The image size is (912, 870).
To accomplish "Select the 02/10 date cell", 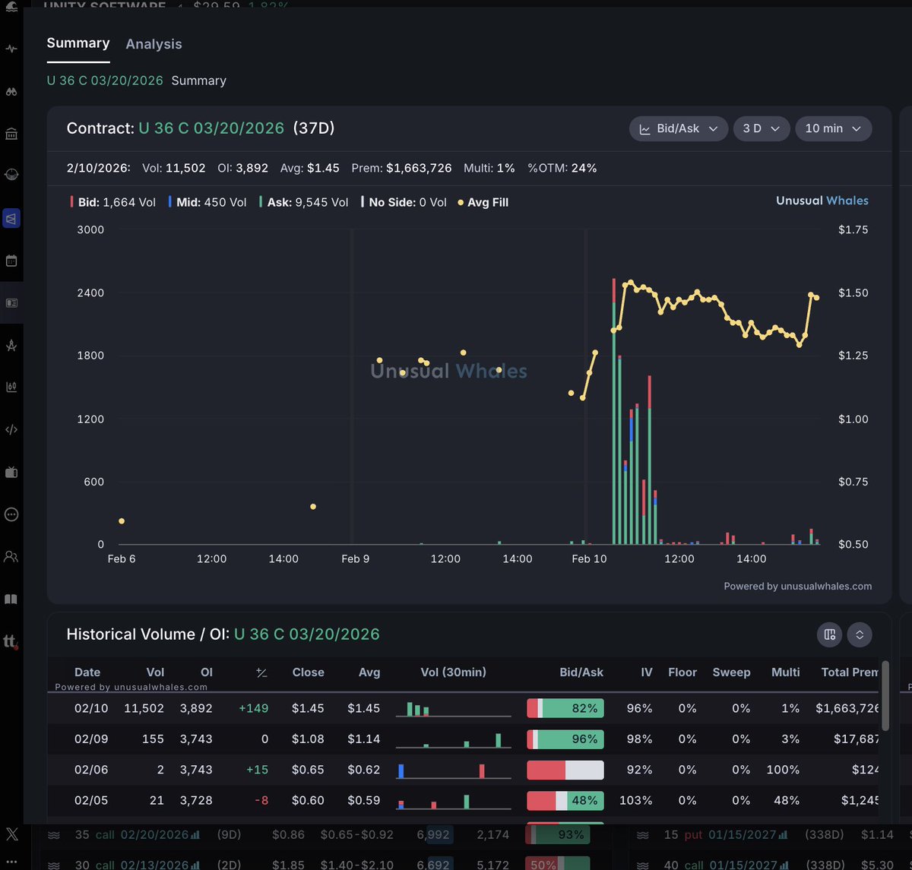I will (x=91, y=708).
